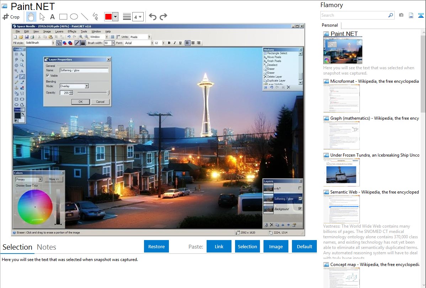Toggle Underline text formatting
This screenshot has height=288, width=426.
(180, 43)
